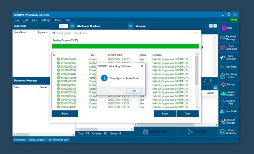Click the sending list scrollbar down arrow
This screenshot has width=254, height=154.
(197, 107)
